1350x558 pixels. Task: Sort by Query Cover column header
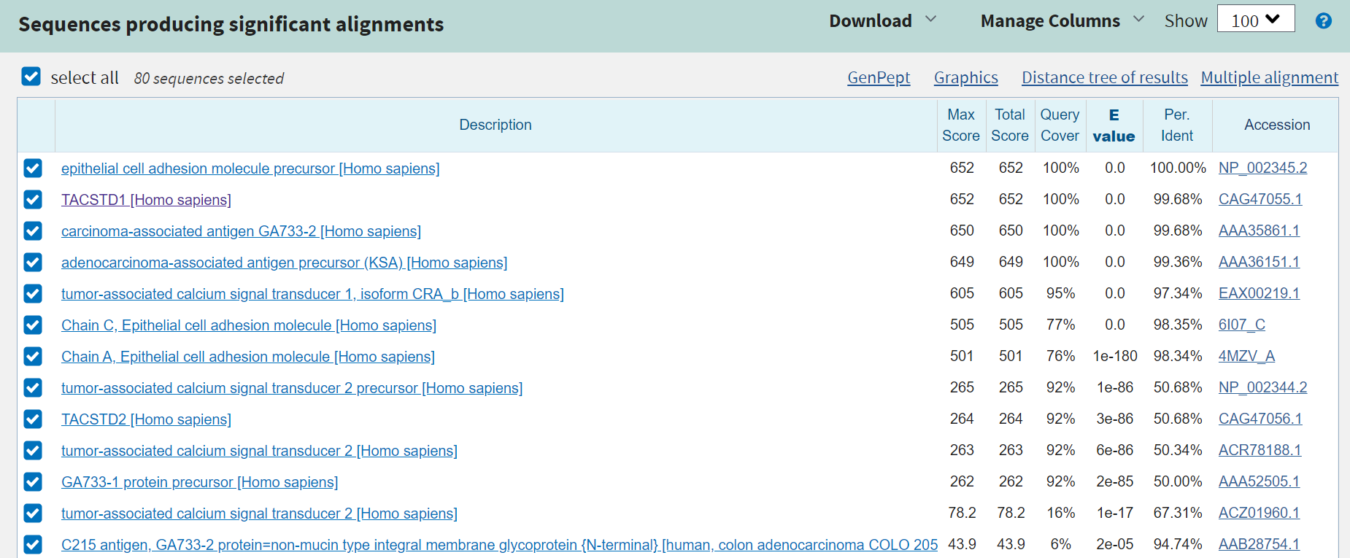pos(1060,125)
